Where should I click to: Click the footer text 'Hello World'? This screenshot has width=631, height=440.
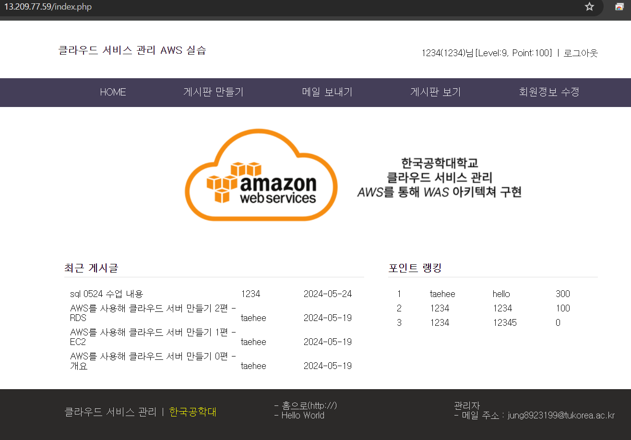click(303, 416)
